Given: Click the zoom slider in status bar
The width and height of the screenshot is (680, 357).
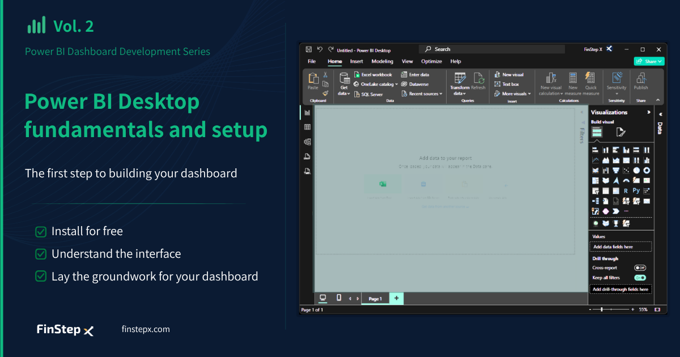Looking at the screenshot, I should pos(611,310).
